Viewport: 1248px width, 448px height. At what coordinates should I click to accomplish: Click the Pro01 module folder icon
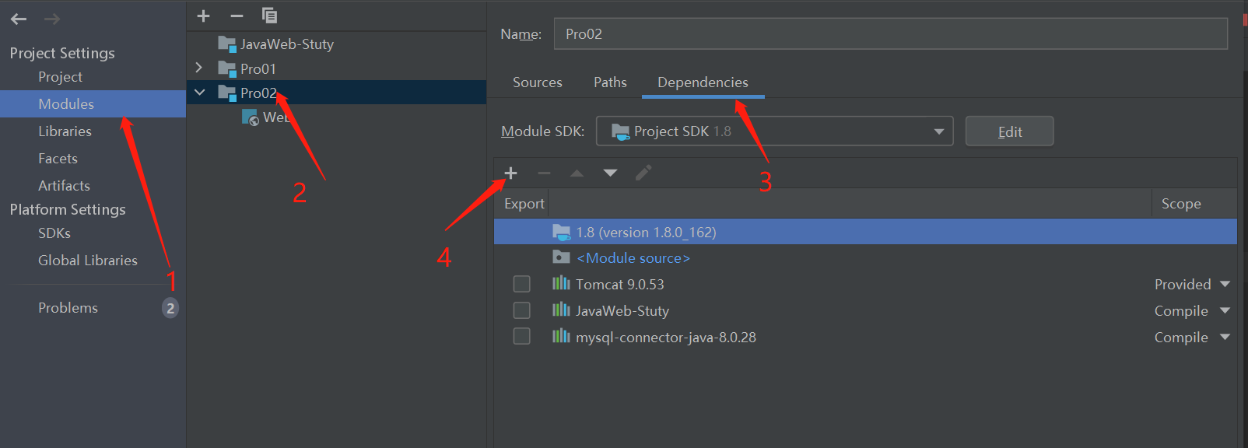point(227,69)
